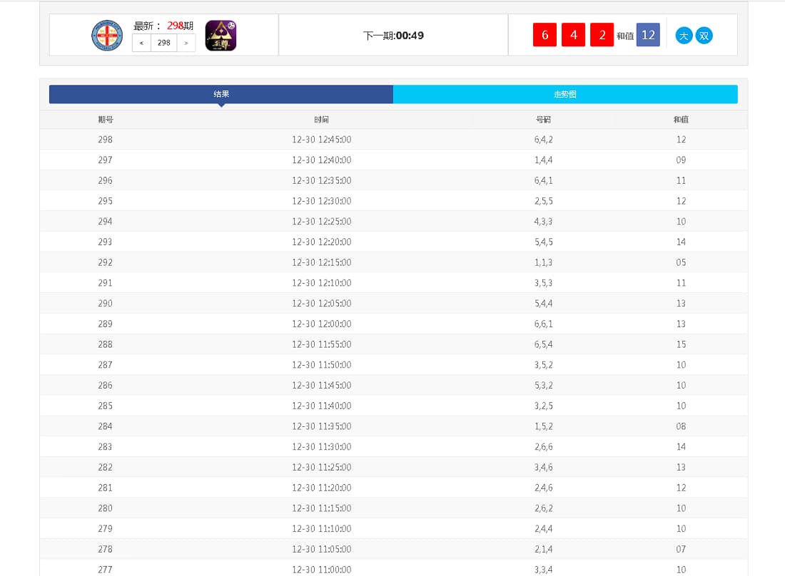The image size is (785, 576).
Task: Click the red number 6 tile
Action: (545, 35)
